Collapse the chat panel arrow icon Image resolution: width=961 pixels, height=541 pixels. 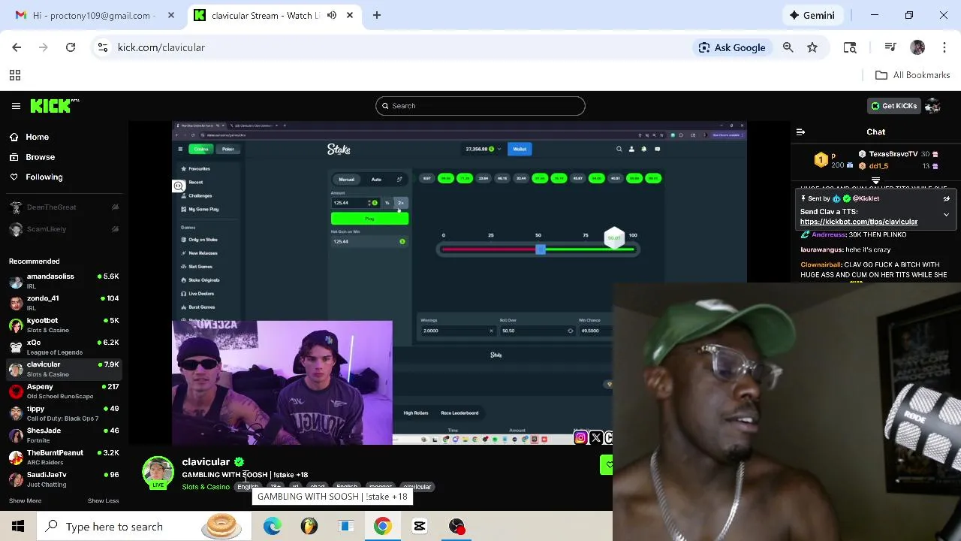point(800,131)
